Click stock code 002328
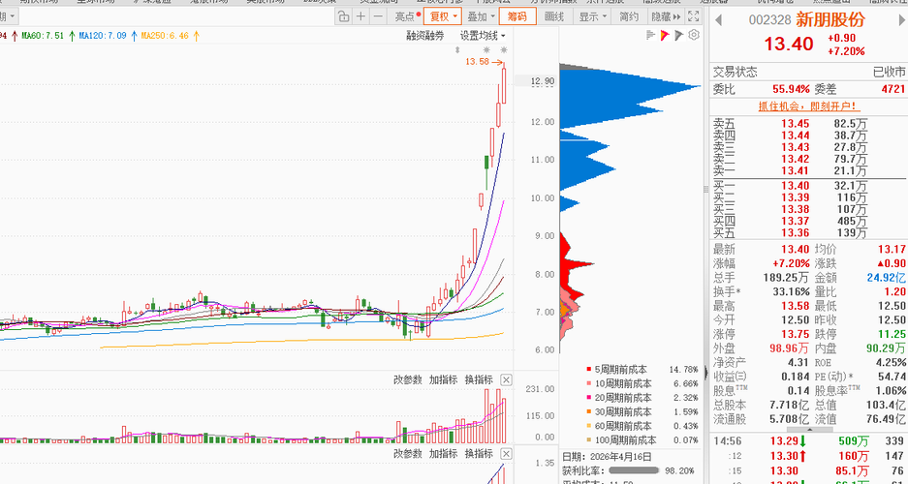The height and width of the screenshot is (484, 908). pyautogui.click(x=769, y=20)
